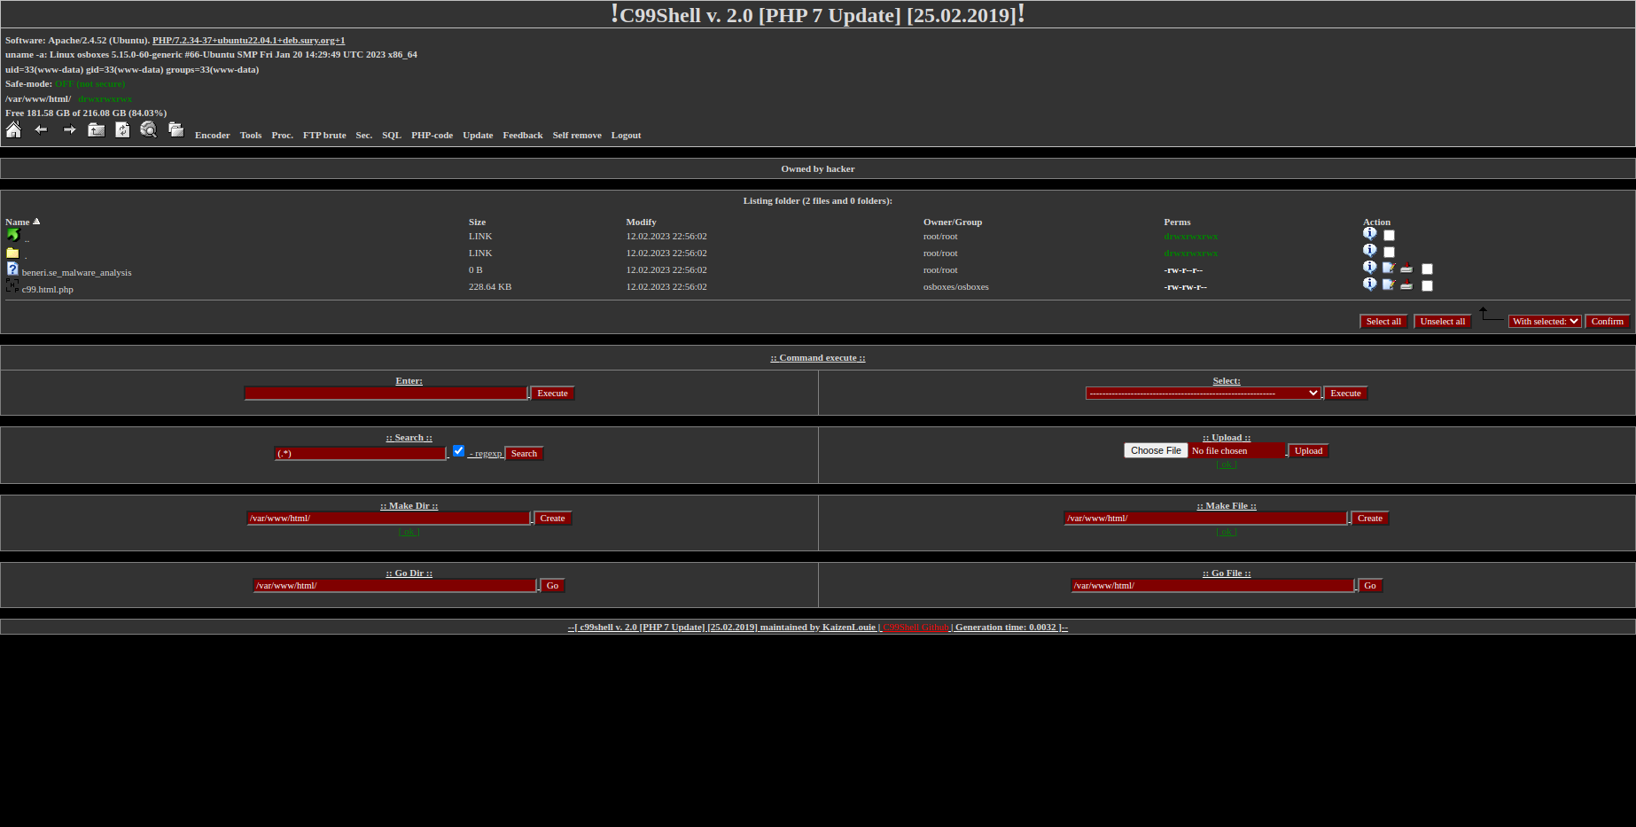The image size is (1636, 827).
Task: Click the file icon of c99.html.php
Action: tap(12, 285)
